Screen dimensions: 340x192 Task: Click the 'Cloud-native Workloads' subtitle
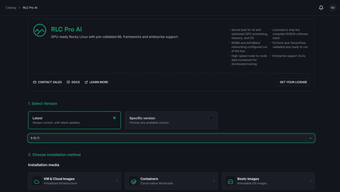pos(156,183)
